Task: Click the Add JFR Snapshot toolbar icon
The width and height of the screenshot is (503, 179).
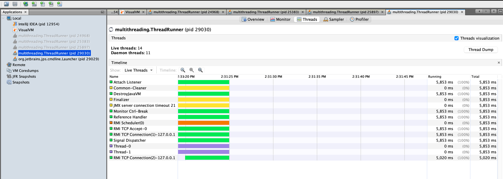Action: [51, 4]
